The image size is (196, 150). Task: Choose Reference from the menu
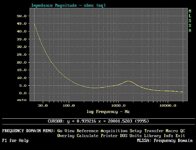point(87,131)
